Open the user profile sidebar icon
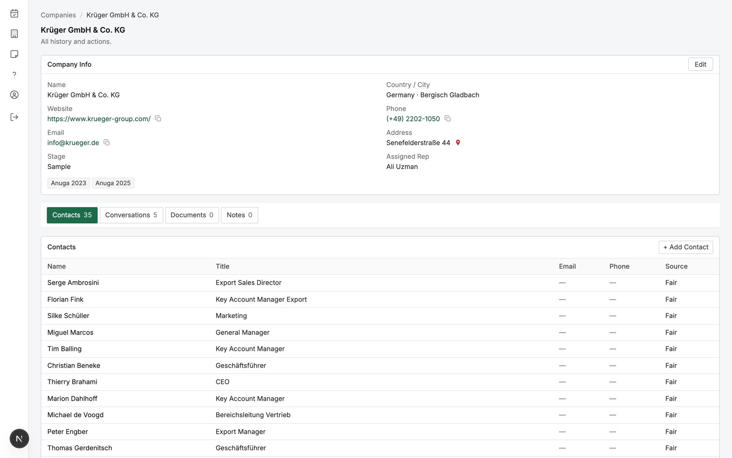This screenshot has width=732, height=458. 14,95
